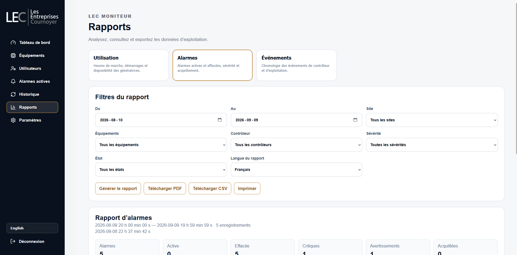517x255 pixels.
Task: Click the page vertical scrollbar
Action: [x=516, y=78]
